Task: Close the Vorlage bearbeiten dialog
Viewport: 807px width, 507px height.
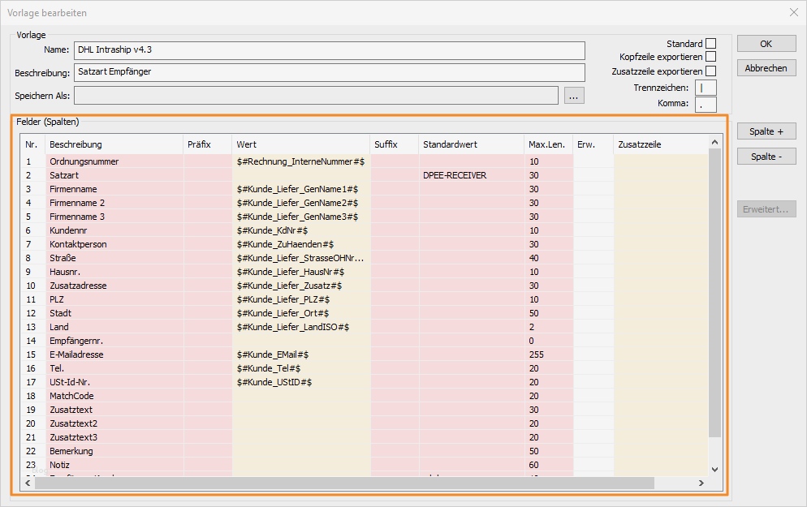Action: coord(793,12)
